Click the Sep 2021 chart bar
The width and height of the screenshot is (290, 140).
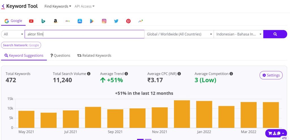tap(115, 118)
